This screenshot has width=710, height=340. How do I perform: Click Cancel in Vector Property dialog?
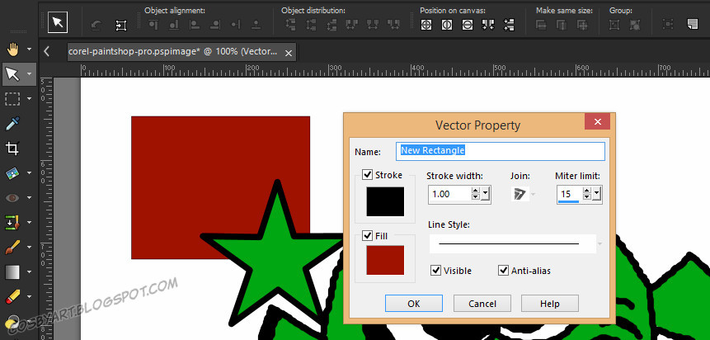point(482,304)
